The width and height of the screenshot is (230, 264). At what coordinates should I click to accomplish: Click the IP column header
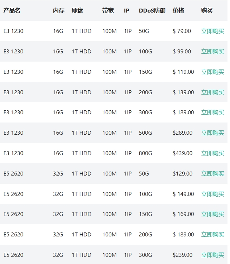click(x=126, y=11)
